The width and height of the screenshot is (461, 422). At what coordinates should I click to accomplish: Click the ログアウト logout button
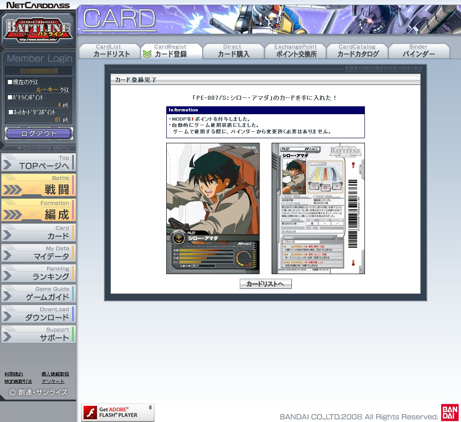[x=39, y=134]
